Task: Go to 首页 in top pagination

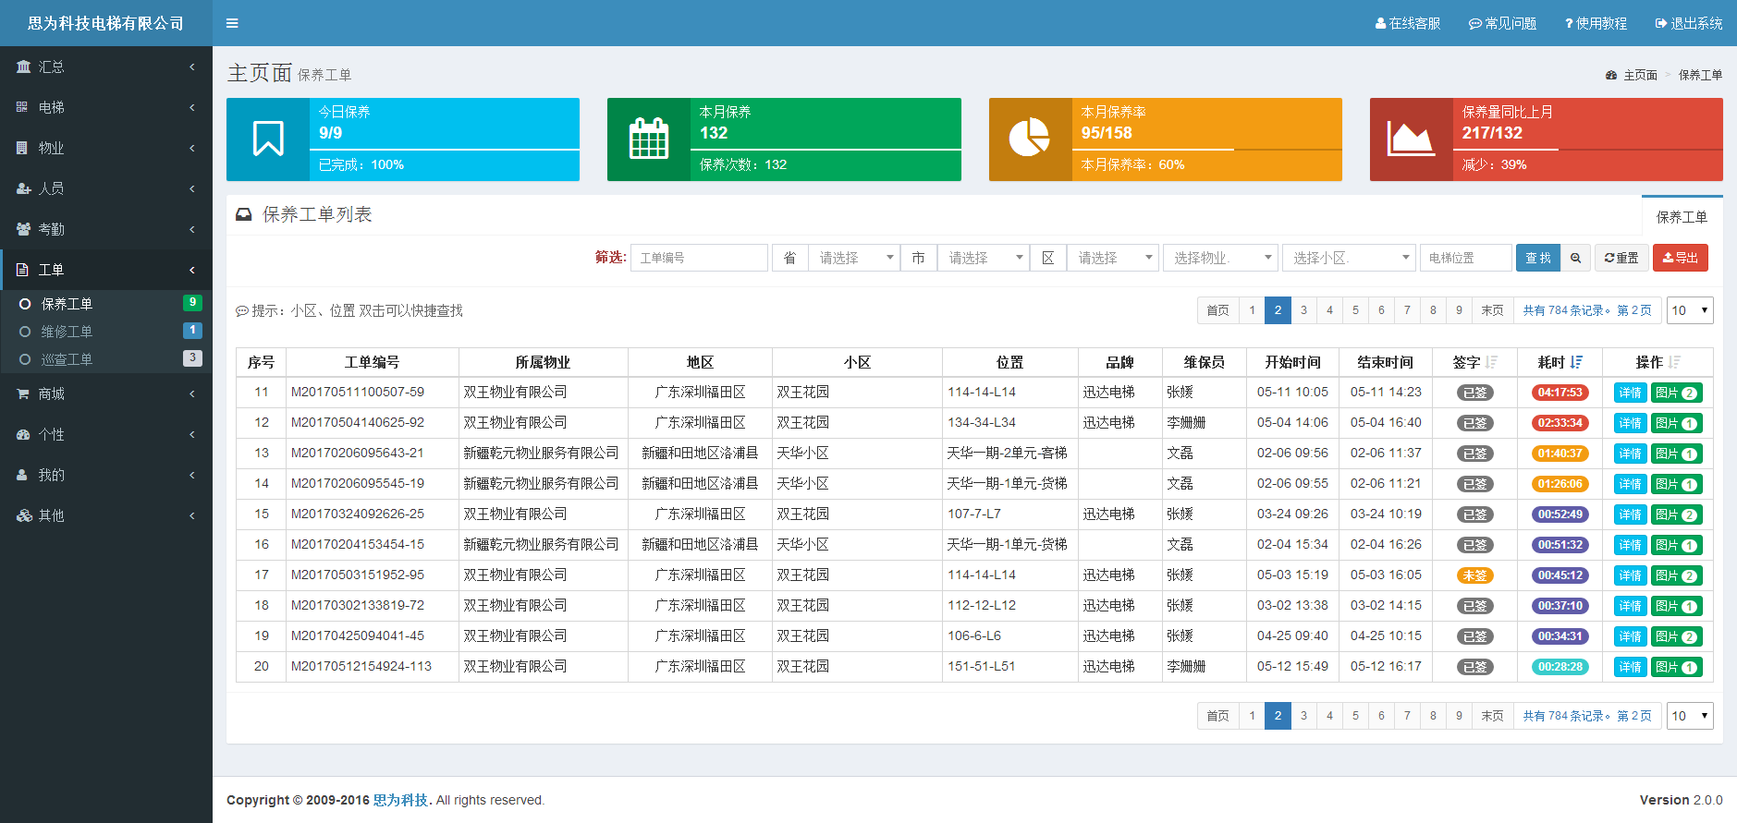Action: click(1217, 310)
